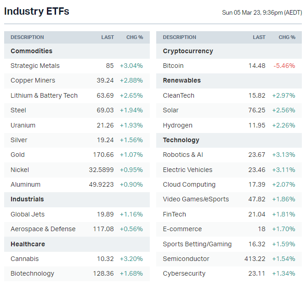This screenshot has height=283, width=306.
Task: Open the Uranium ETF entry
Action: [23, 125]
